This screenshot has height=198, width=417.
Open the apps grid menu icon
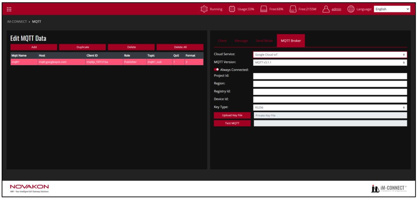click(9, 9)
